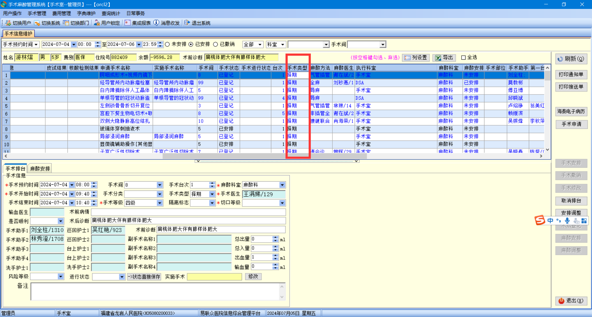Open the 费用管理 menu
Image resolution: width=592 pixels, height=317 pixels.
coord(62,14)
